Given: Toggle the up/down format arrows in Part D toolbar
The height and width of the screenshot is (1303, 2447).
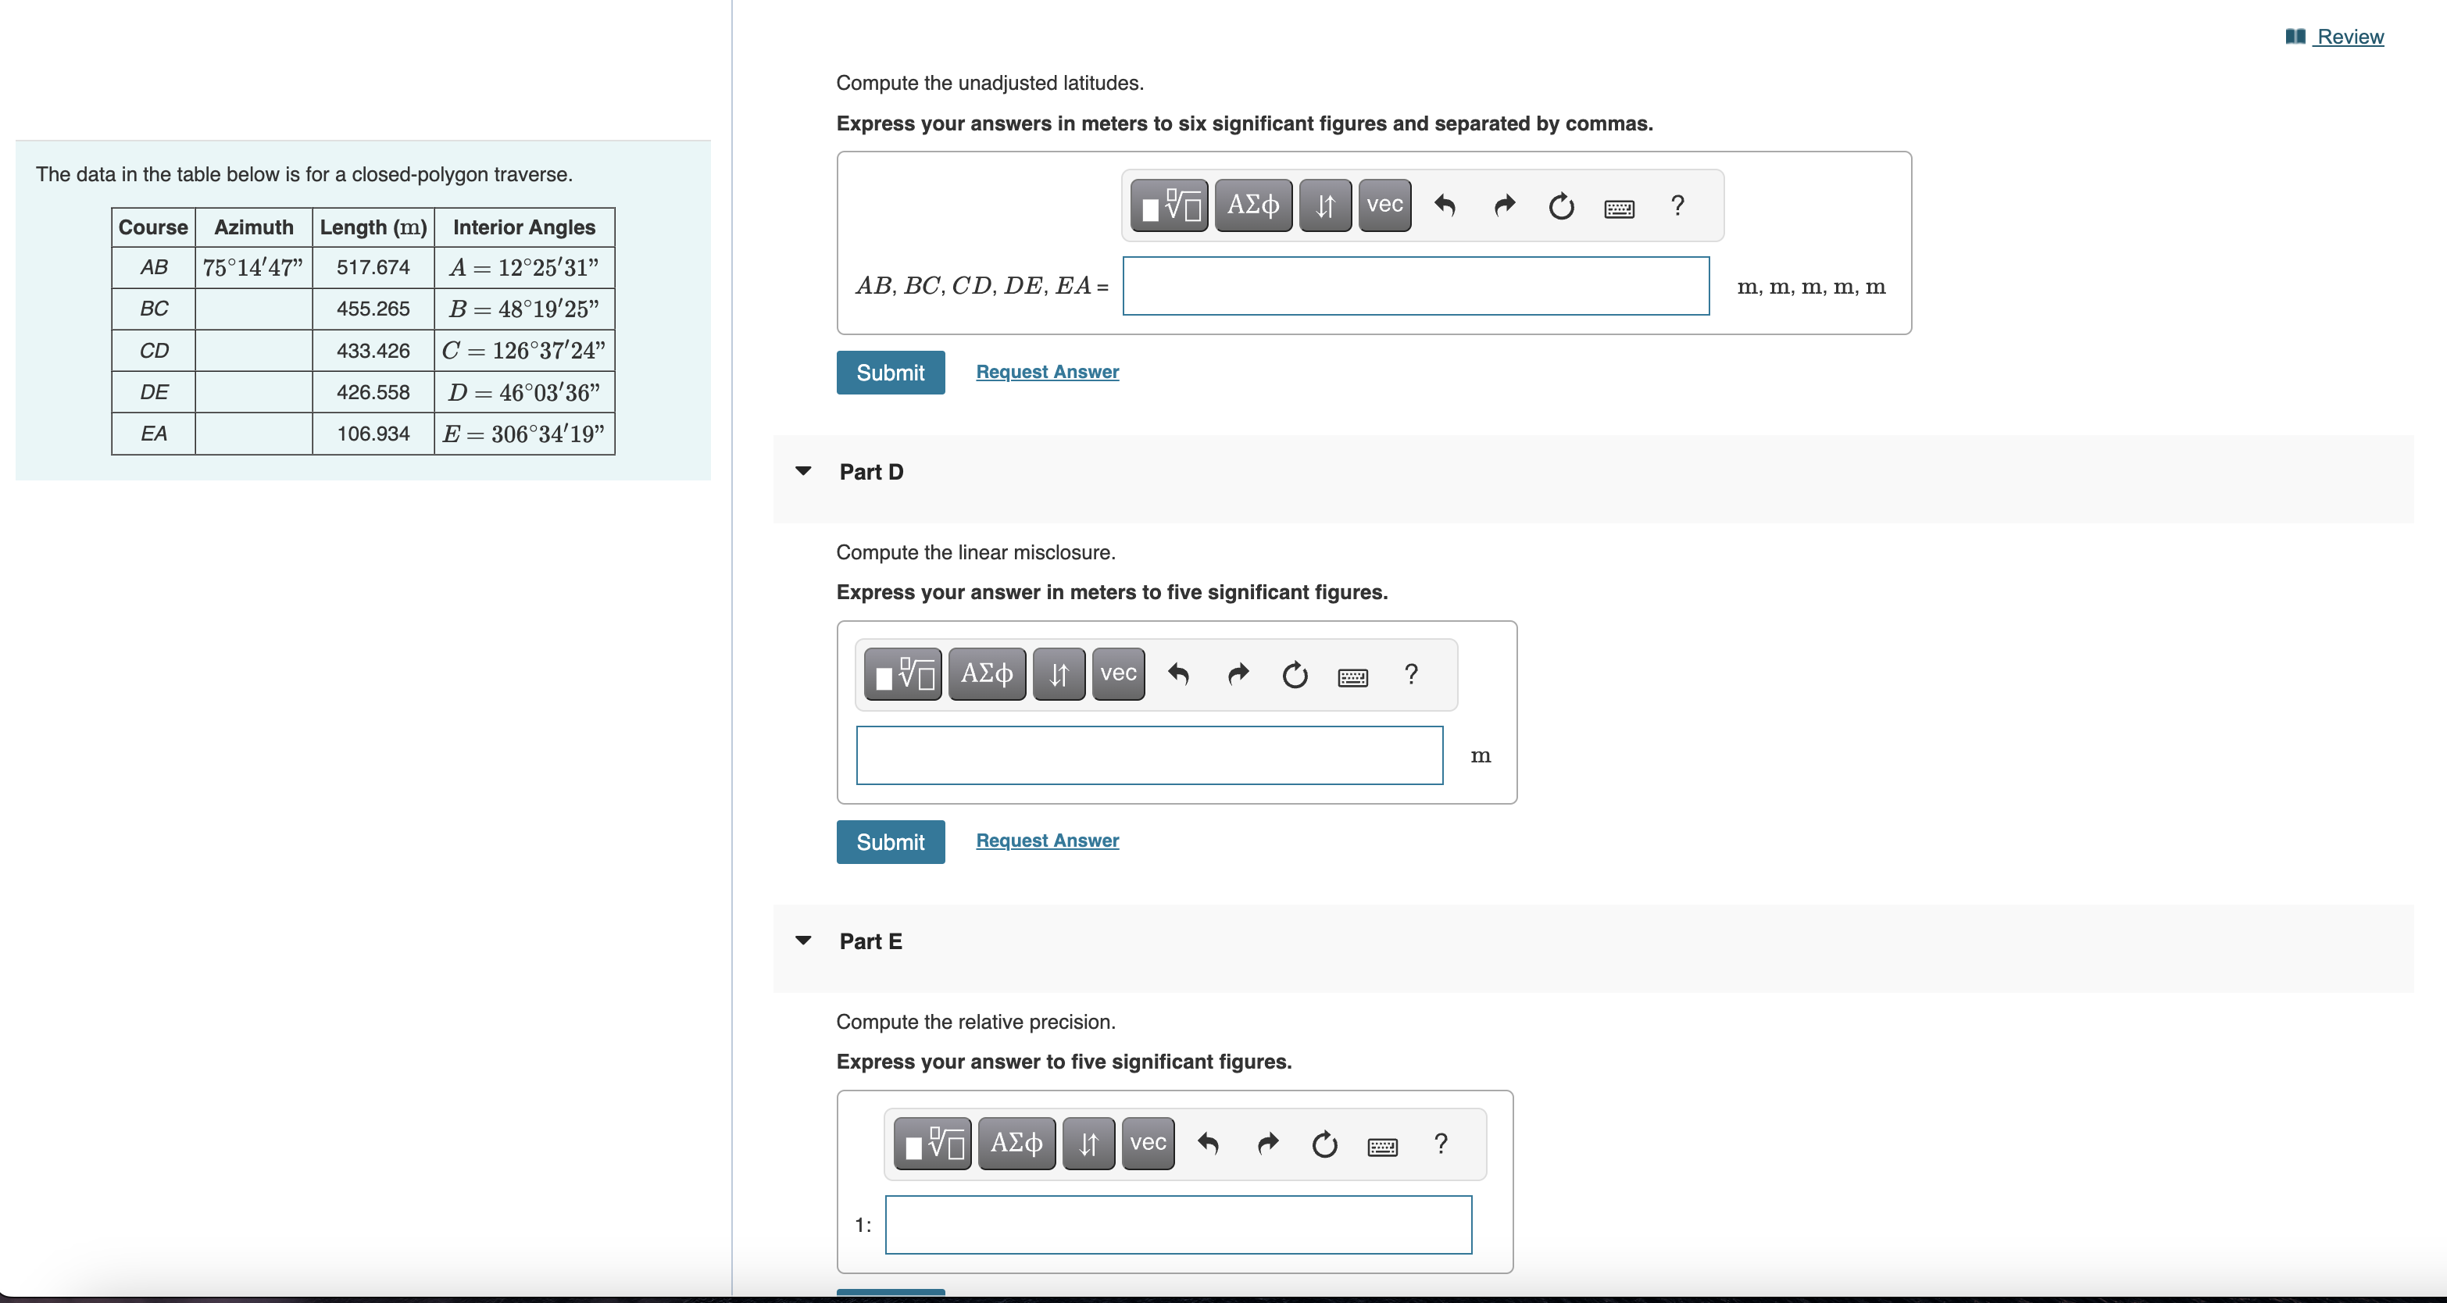Looking at the screenshot, I should click(x=1058, y=673).
